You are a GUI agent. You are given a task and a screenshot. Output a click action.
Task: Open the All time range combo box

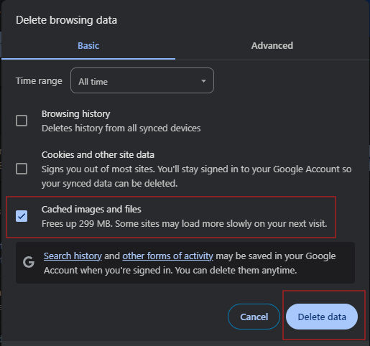[x=142, y=80]
